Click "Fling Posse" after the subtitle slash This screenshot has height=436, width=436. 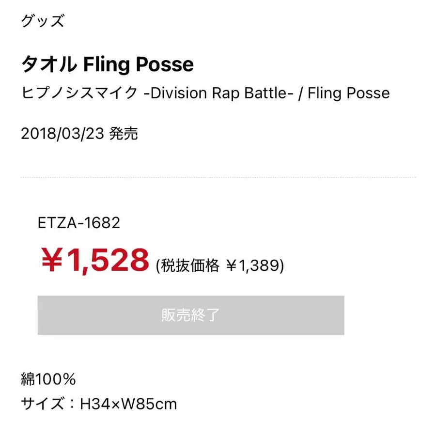[x=349, y=93]
